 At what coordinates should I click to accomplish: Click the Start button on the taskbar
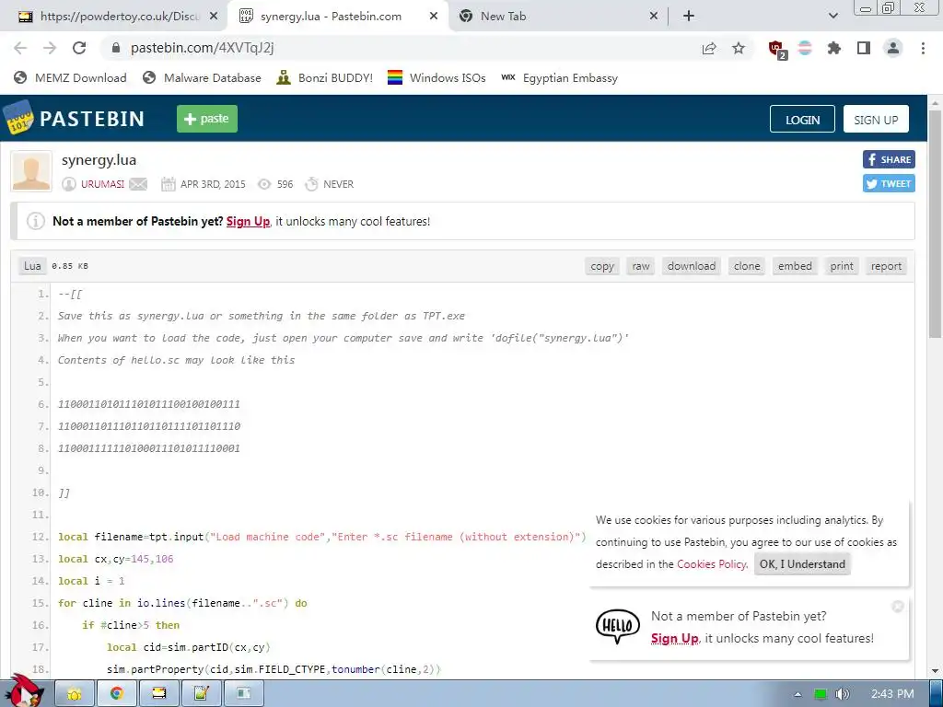click(x=24, y=692)
